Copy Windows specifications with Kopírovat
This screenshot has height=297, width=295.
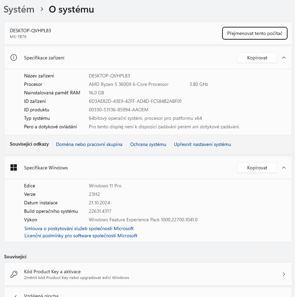pos(257,167)
